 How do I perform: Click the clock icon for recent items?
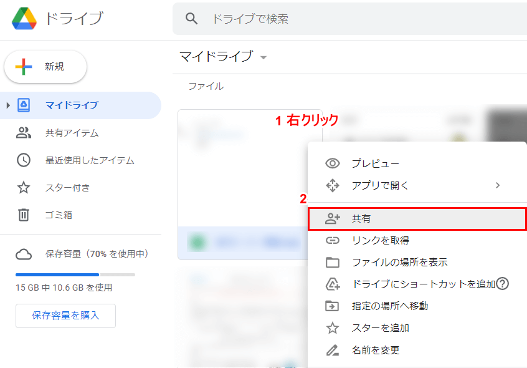[24, 160]
